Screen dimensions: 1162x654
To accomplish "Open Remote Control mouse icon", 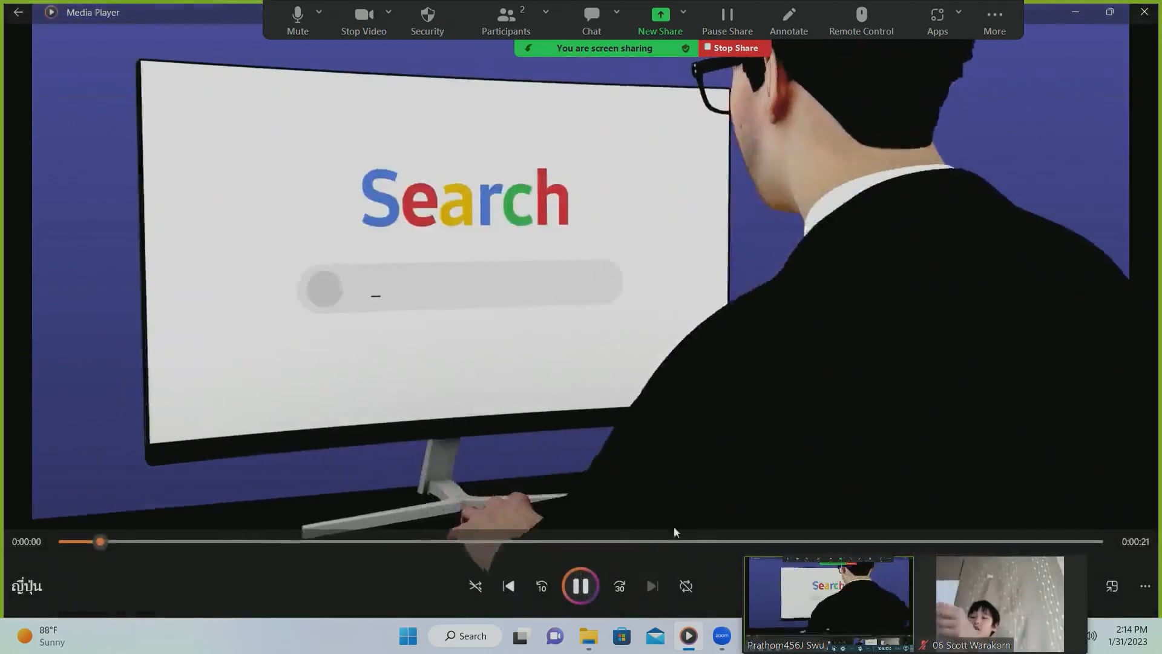I will click(861, 21).
